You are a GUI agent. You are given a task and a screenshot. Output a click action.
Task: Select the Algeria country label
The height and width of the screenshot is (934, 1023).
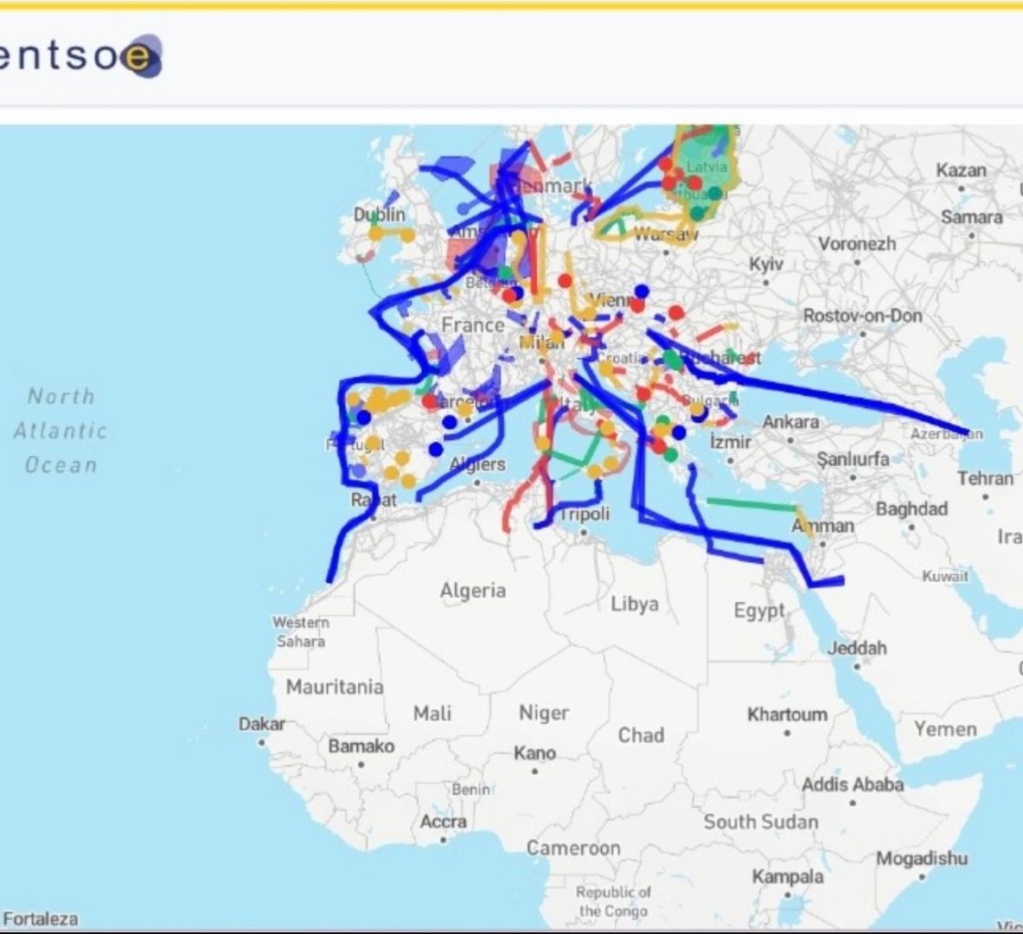pos(472,591)
